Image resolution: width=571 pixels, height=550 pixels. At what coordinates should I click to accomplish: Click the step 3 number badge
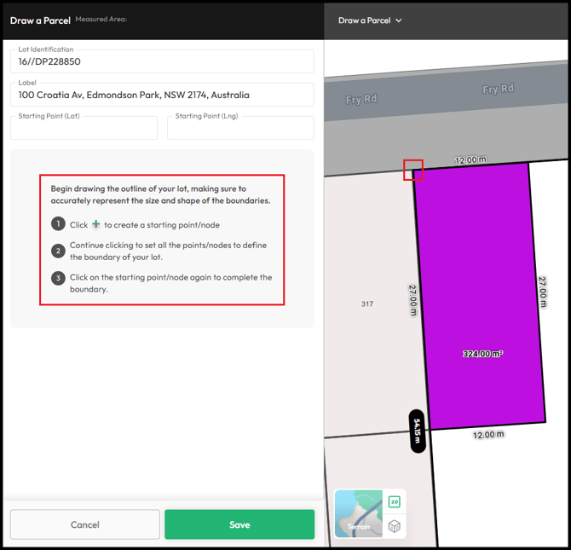pos(58,278)
